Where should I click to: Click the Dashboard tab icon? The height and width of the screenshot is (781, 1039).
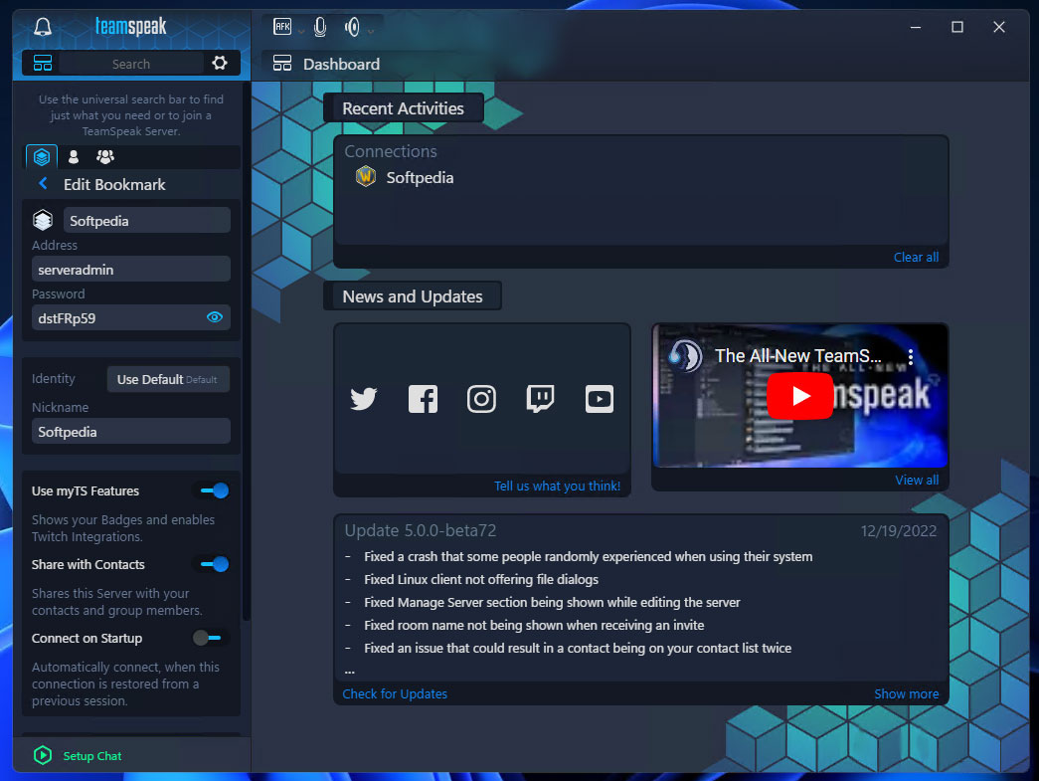(x=282, y=63)
